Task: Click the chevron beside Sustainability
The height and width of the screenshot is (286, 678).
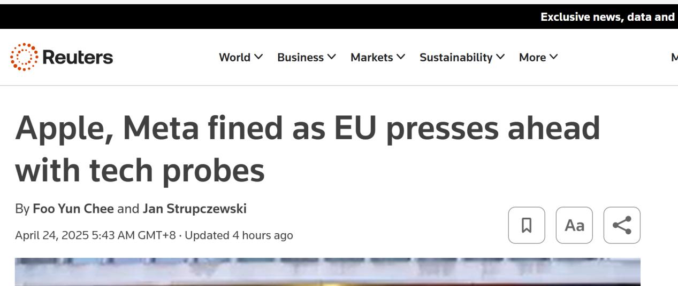Action: click(x=500, y=57)
